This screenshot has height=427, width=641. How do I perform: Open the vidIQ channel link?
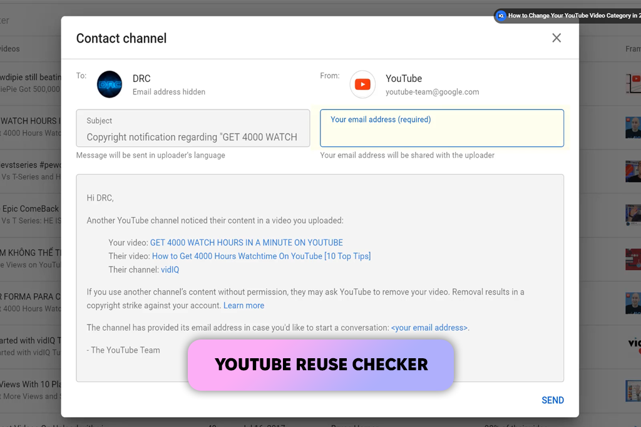(170, 269)
